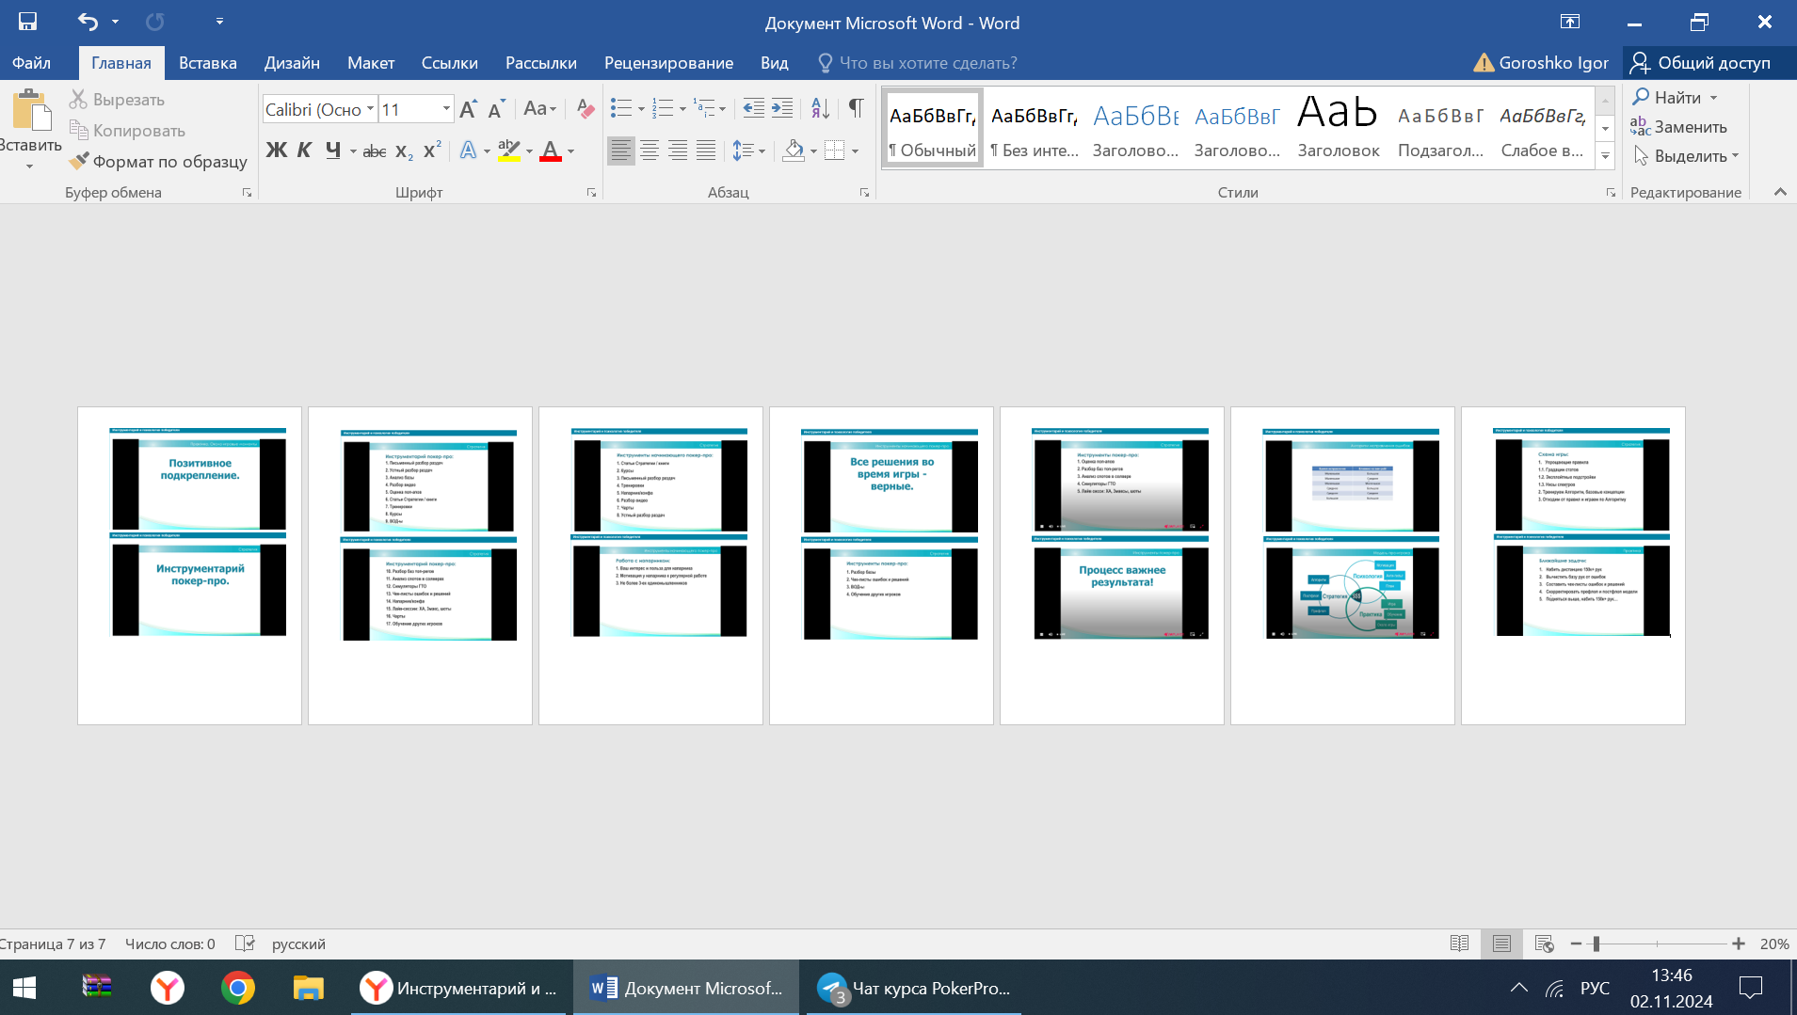The width and height of the screenshot is (1797, 1015).
Task: Open the text effects A icon
Action: tap(468, 151)
